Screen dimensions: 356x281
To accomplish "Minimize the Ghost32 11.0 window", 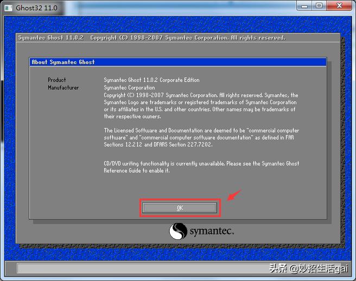I will pyautogui.click(x=304, y=5).
